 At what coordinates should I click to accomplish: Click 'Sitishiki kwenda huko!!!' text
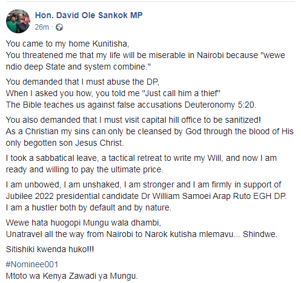coord(50,249)
